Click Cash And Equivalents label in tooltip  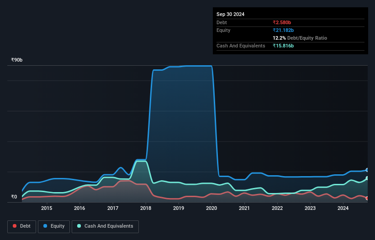[241, 46]
